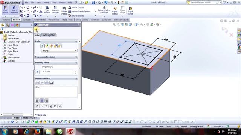
Task: Click the 30.00mm value field
Action: (58, 72)
